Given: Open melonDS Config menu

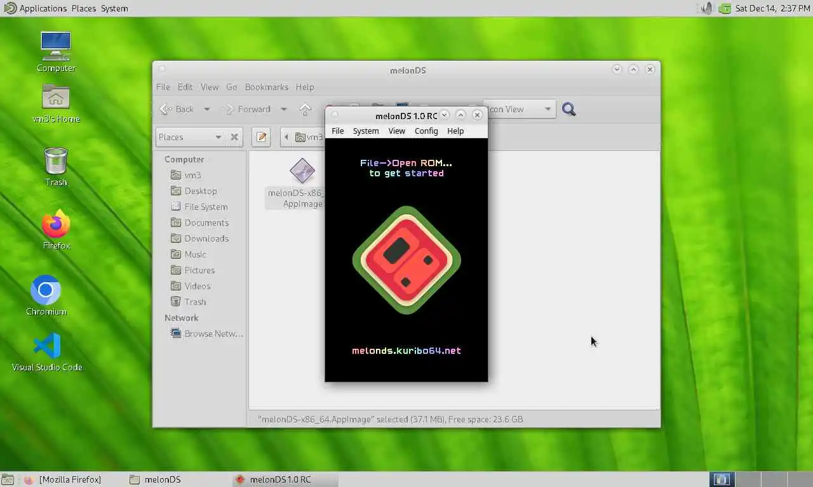Looking at the screenshot, I should (426, 131).
